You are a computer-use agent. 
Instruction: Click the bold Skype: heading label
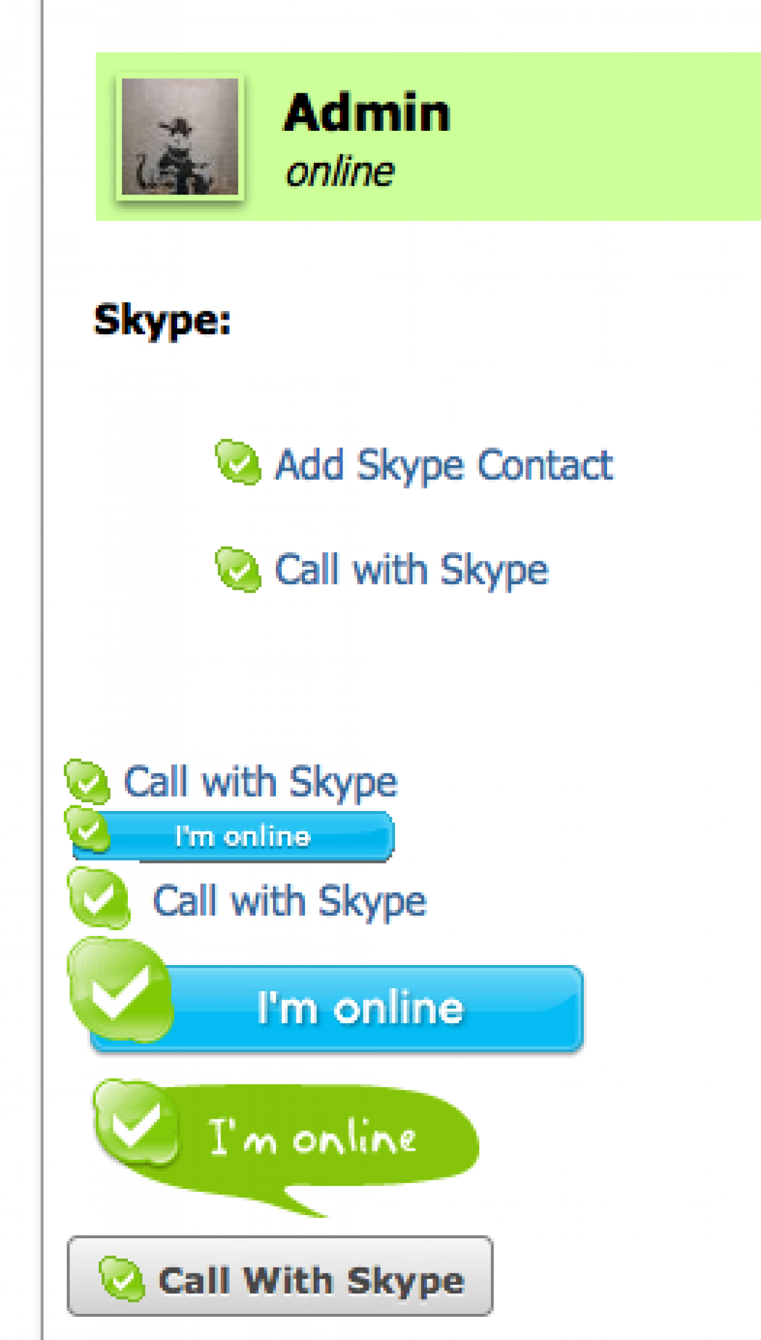pos(162,320)
